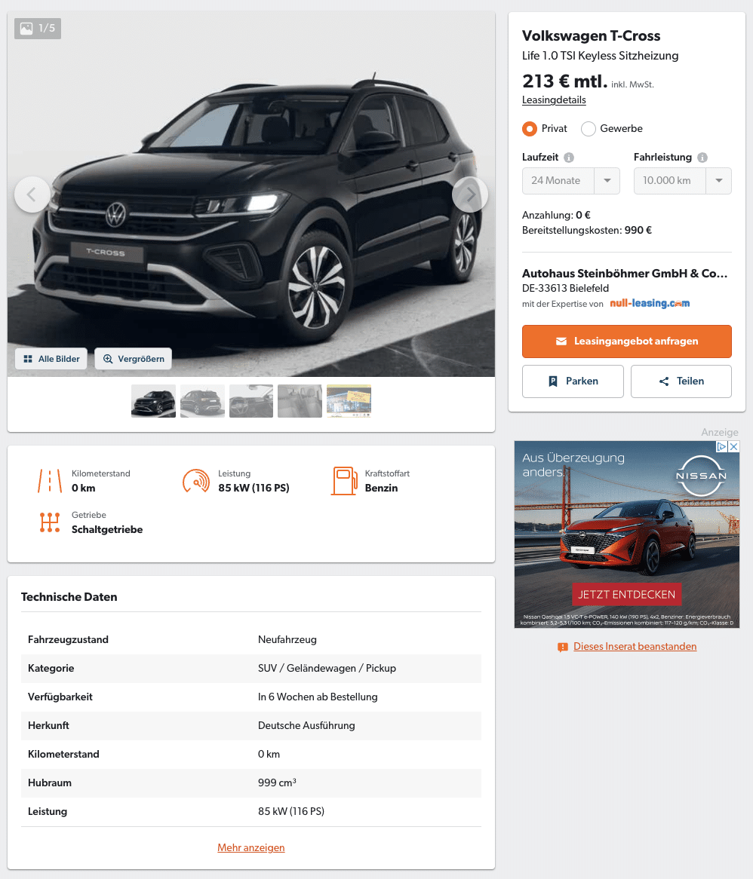Save listing with the Parken button
Viewport: 753px width, 879px height.
pyautogui.click(x=573, y=381)
